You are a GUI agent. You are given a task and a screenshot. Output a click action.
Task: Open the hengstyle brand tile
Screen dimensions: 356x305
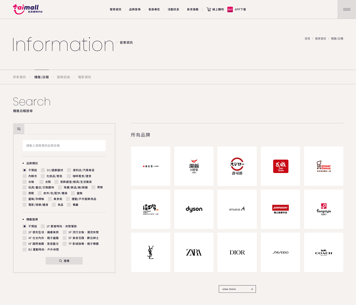pos(324,209)
